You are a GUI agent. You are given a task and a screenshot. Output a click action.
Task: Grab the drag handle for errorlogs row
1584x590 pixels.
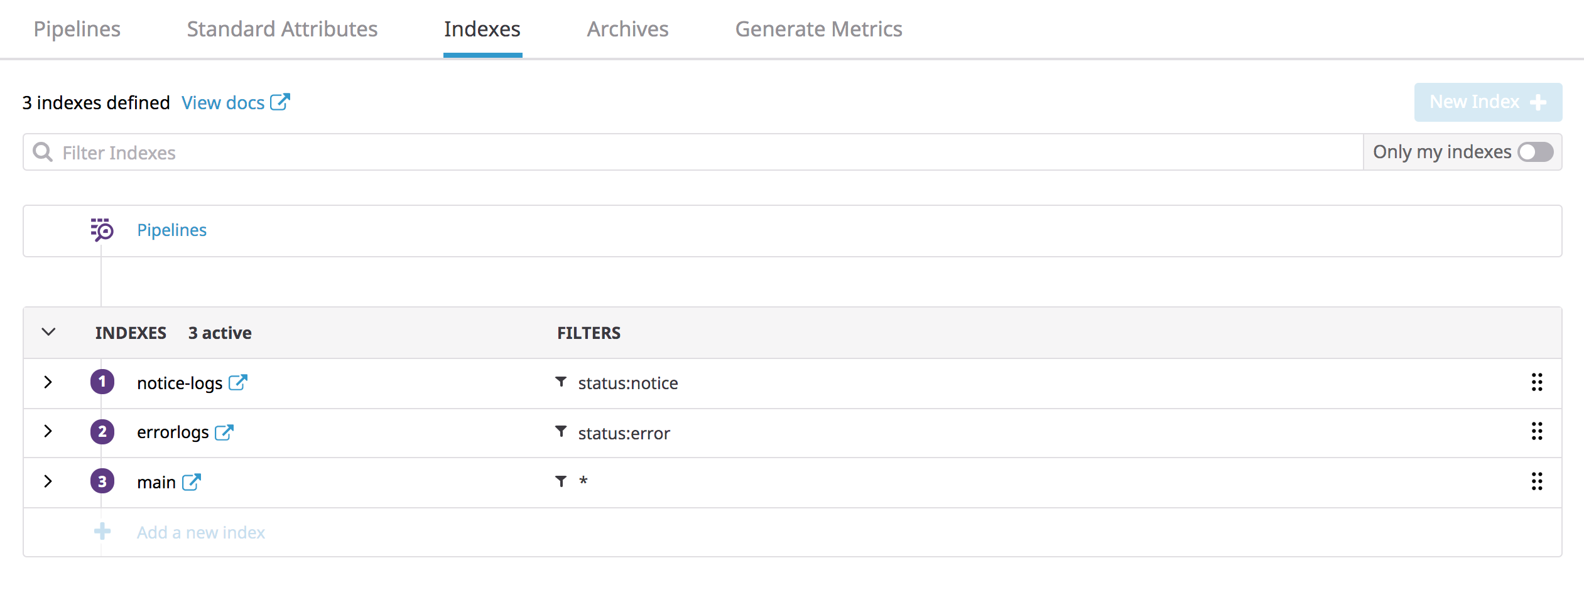click(1536, 432)
